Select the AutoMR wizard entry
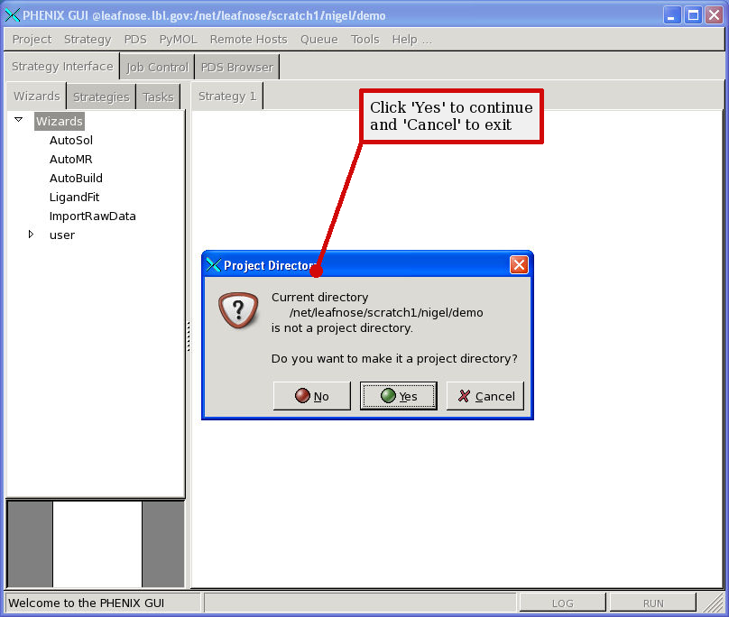The image size is (729, 617). click(71, 159)
